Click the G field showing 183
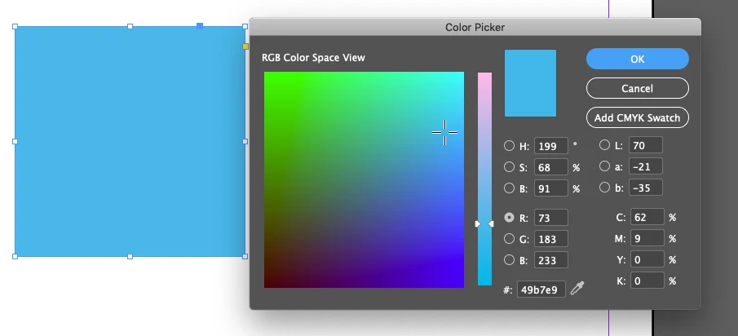Image resolution: width=738 pixels, height=336 pixels. click(551, 239)
